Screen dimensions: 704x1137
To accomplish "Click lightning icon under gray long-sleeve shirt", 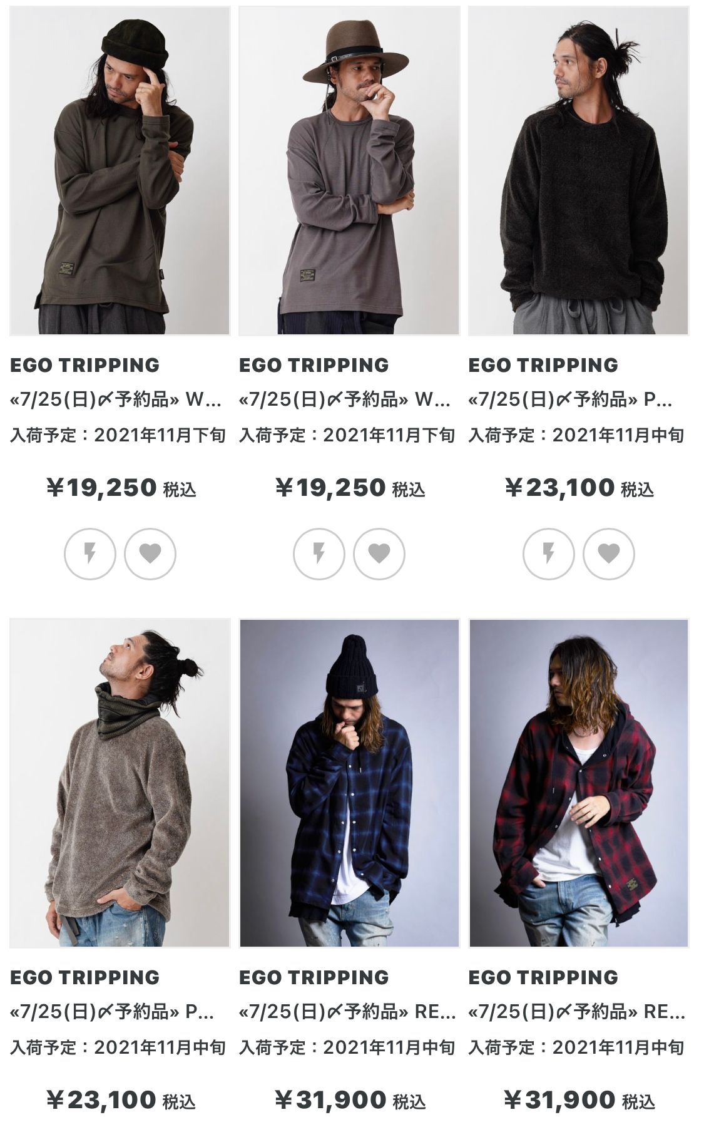I will 319,553.
